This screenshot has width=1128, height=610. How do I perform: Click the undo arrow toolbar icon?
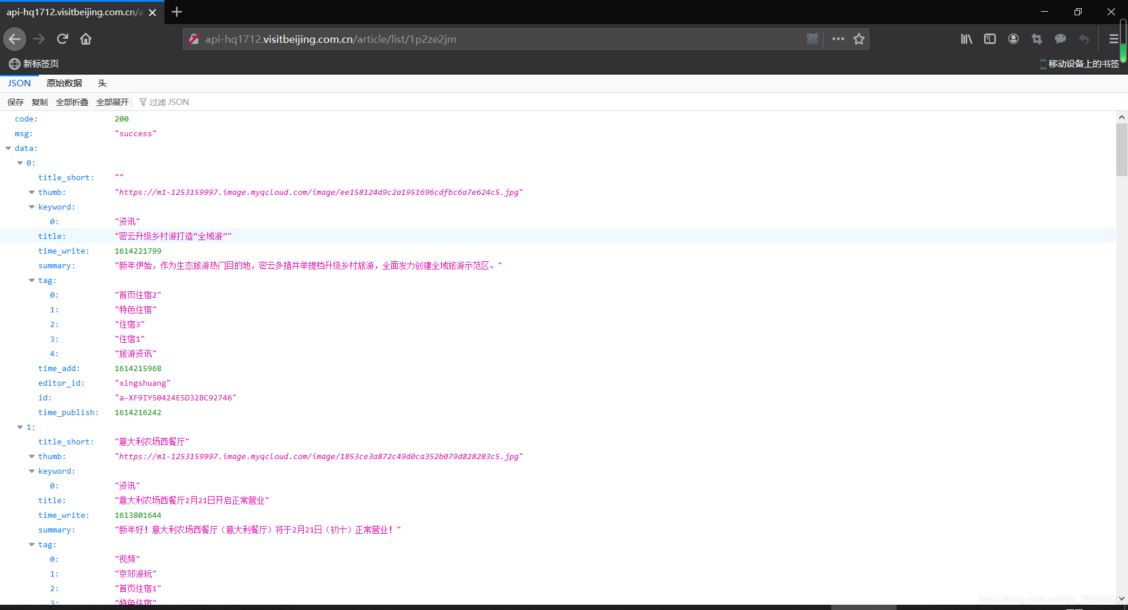(1084, 39)
